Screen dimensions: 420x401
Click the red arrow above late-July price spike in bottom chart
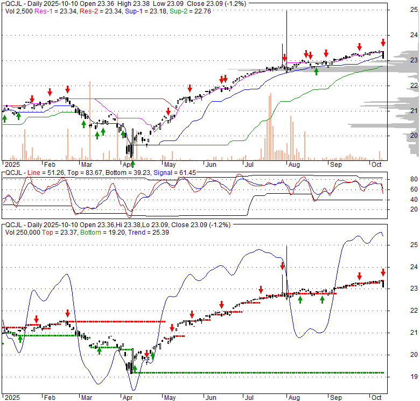click(x=282, y=265)
